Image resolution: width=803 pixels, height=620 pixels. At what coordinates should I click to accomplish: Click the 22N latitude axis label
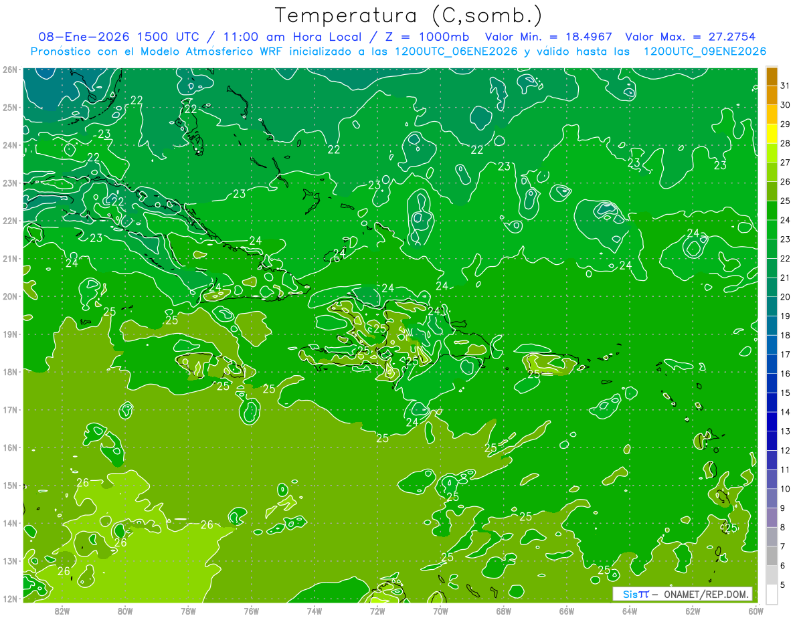pyautogui.click(x=9, y=221)
